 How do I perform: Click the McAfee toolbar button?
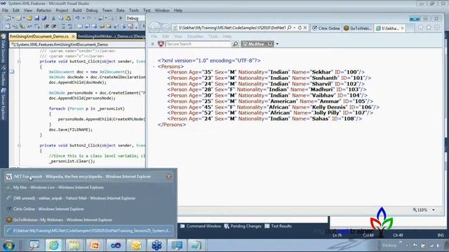(x=257, y=44)
